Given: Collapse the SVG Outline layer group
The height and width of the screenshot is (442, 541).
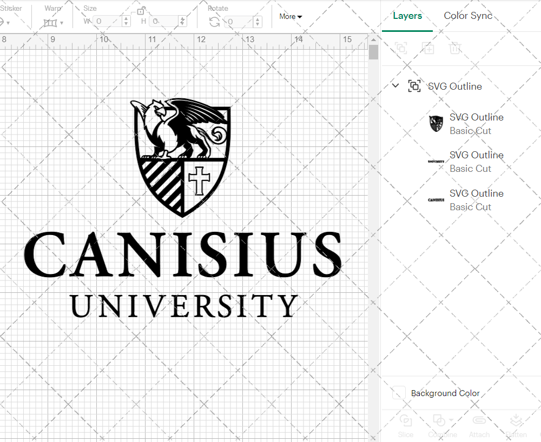Looking at the screenshot, I should (395, 85).
